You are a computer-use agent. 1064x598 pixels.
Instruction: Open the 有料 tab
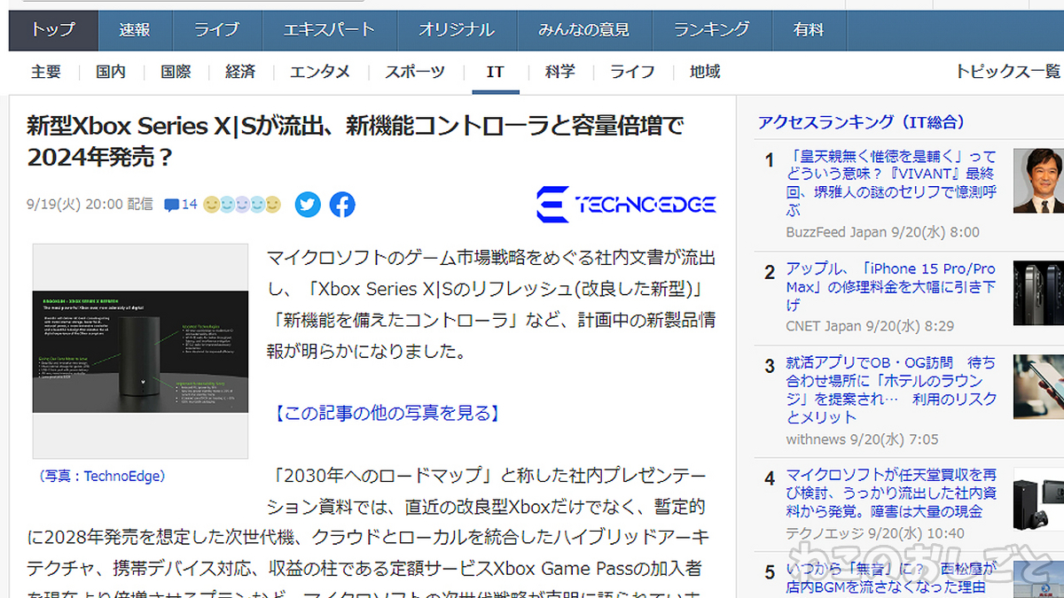tap(809, 30)
